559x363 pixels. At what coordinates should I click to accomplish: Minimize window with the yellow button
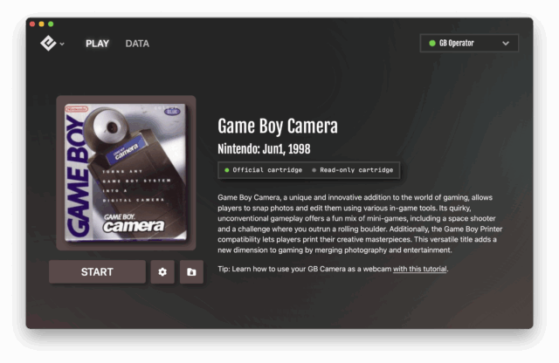coord(42,24)
